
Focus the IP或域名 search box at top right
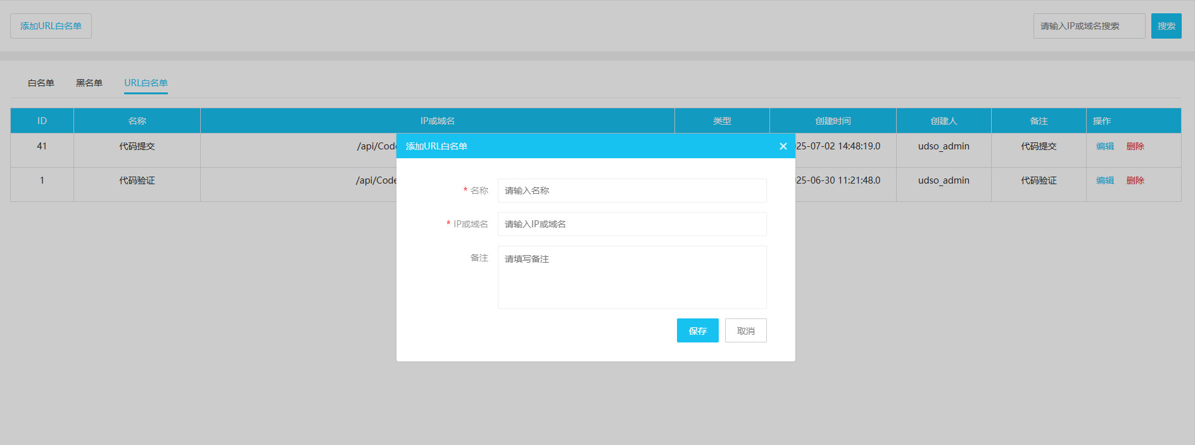pyautogui.click(x=1089, y=26)
